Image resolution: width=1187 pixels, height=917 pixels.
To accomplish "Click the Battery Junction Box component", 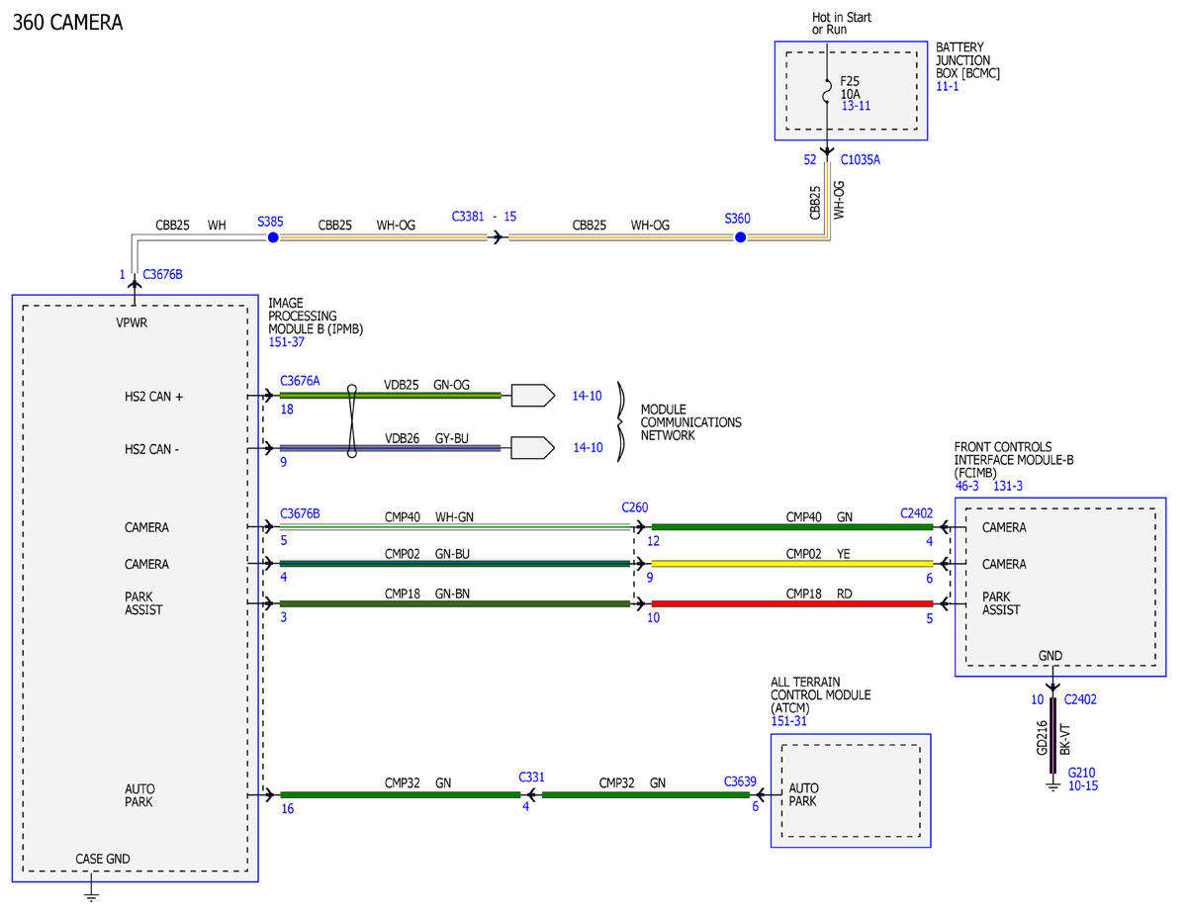I will pyautogui.click(x=851, y=90).
